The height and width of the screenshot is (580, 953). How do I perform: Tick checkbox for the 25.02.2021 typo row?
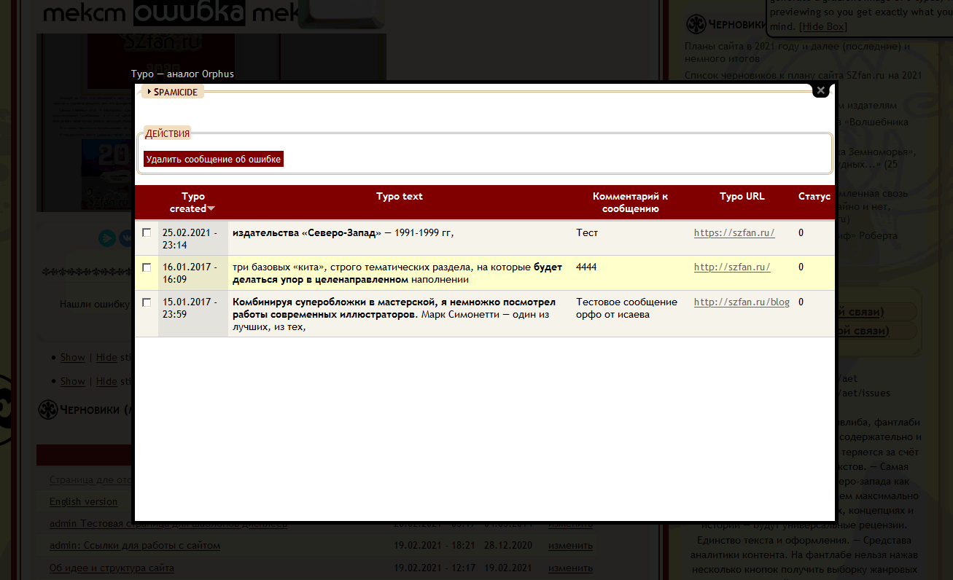tap(147, 232)
